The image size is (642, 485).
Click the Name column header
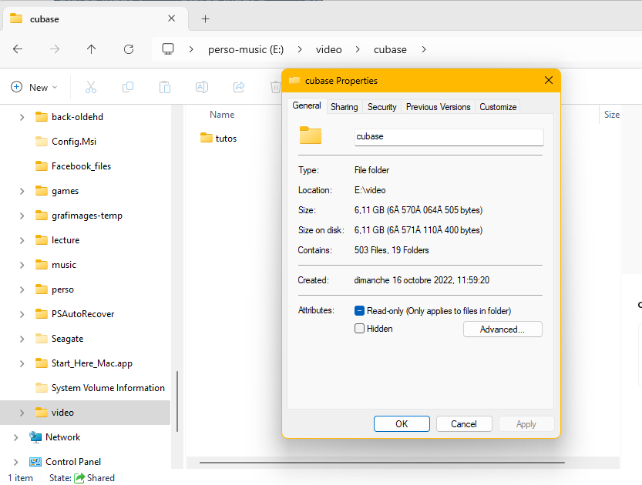[x=222, y=115]
